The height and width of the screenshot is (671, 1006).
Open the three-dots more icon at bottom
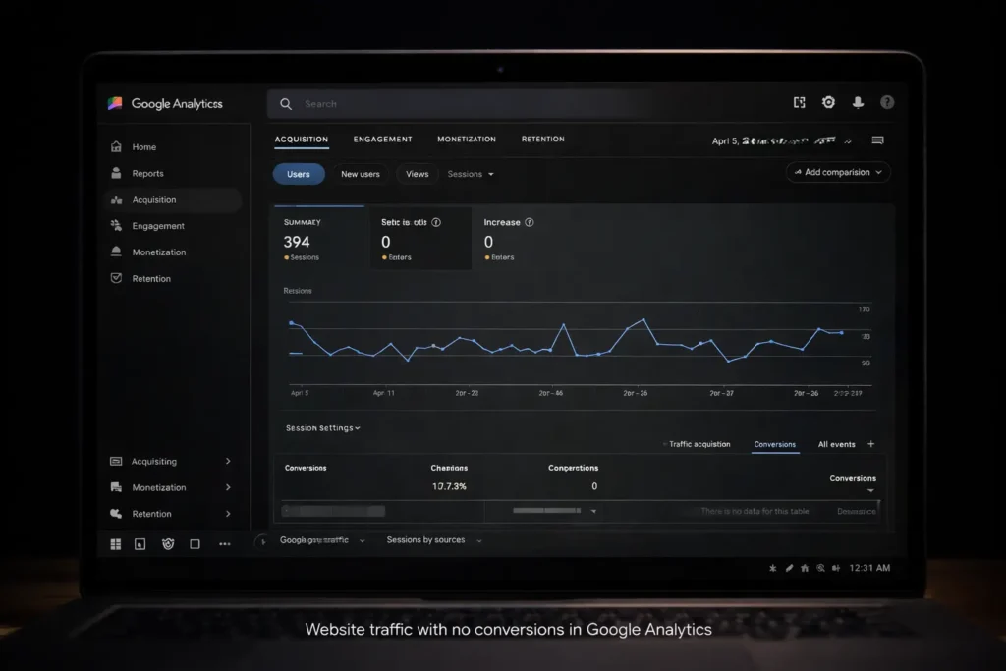click(x=224, y=544)
